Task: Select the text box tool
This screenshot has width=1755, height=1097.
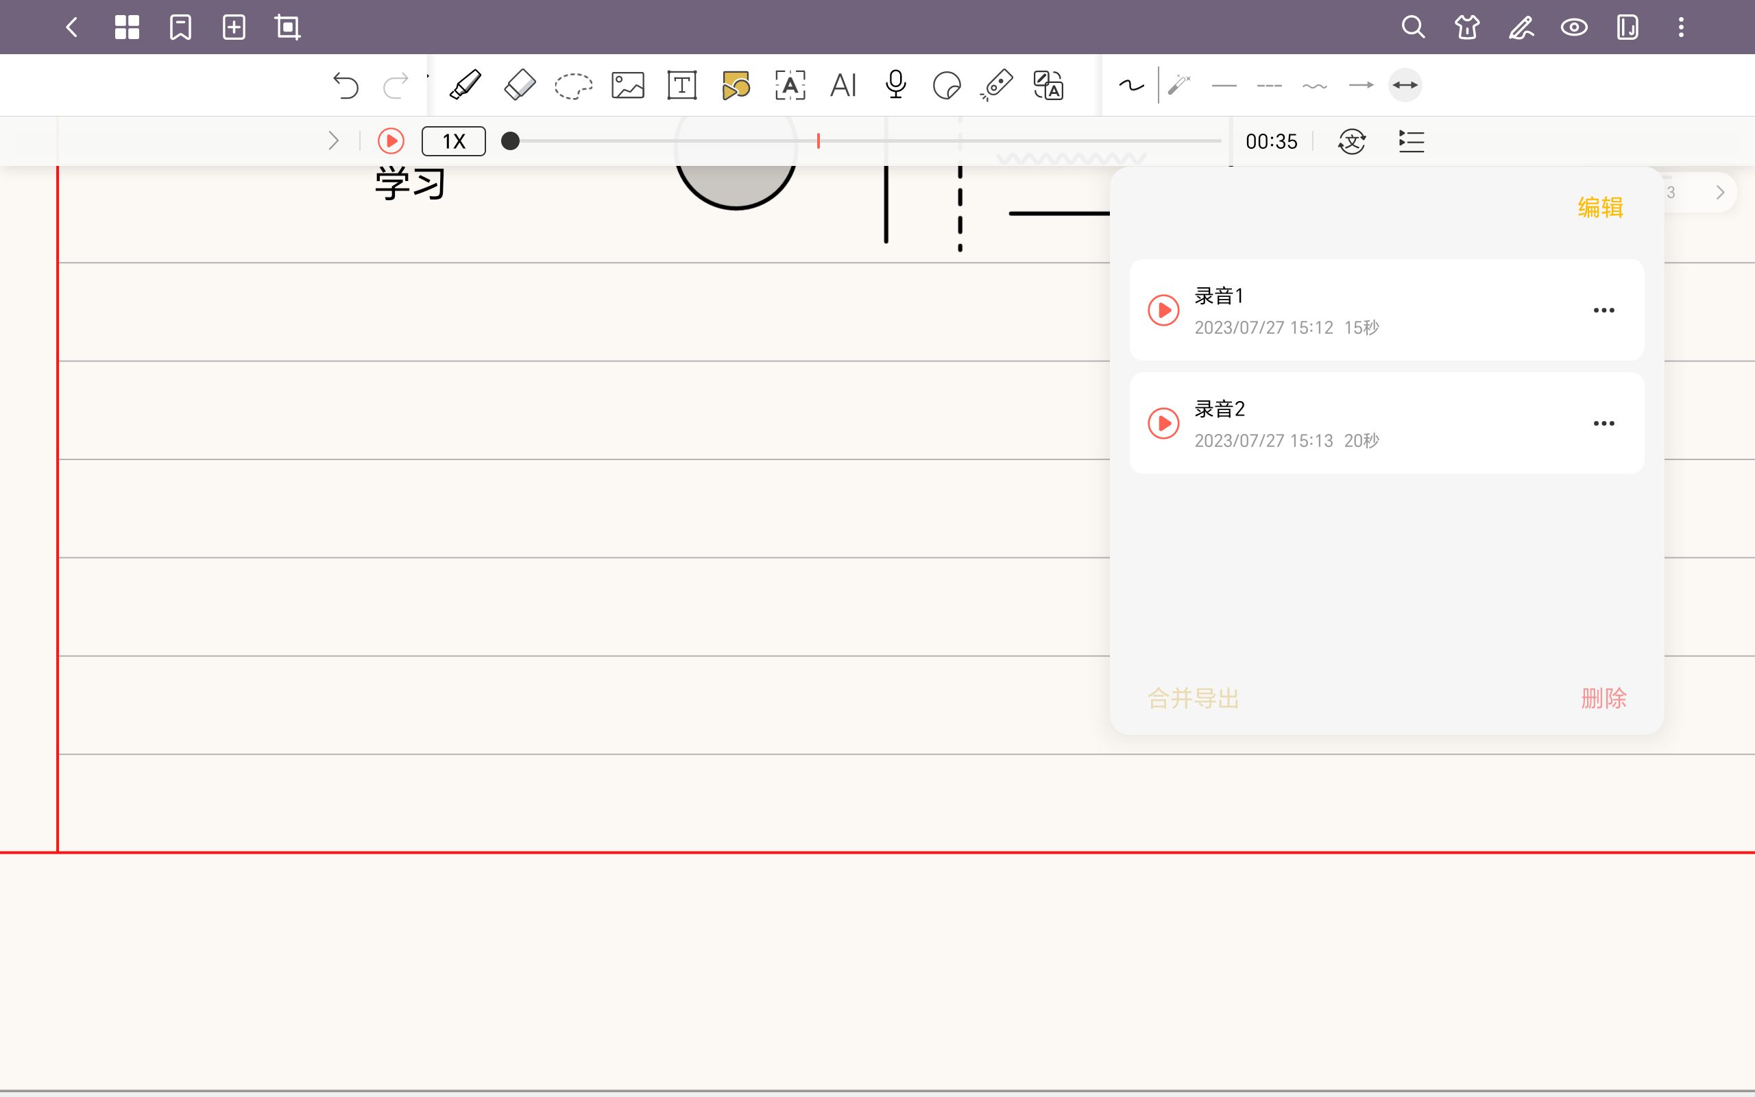Action: pos(681,85)
